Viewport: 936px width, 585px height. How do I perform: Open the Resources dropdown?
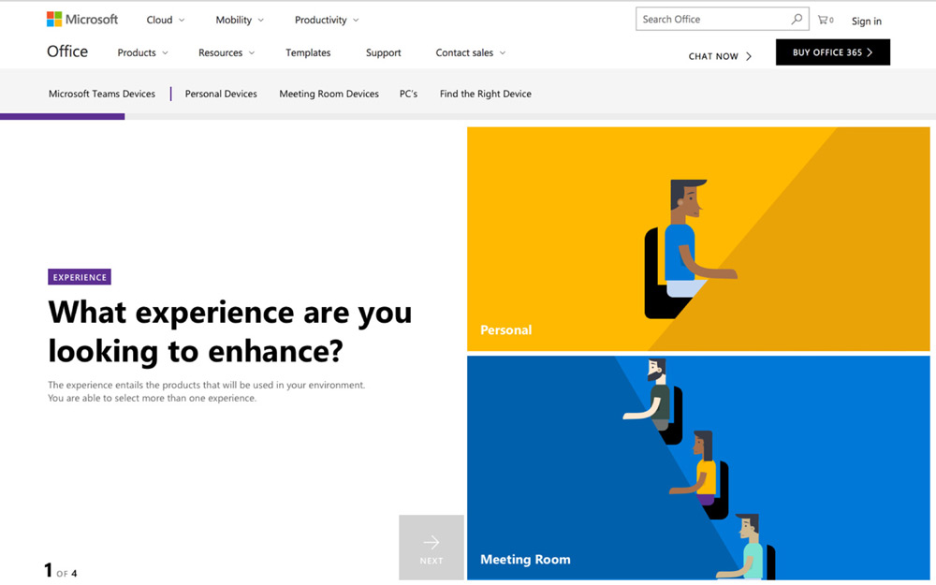pos(227,52)
